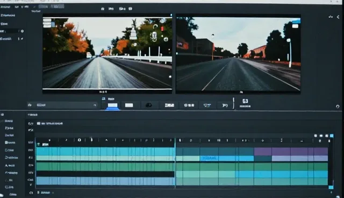Click the bright blue square icon above the timeline's right end

click(x=332, y=136)
